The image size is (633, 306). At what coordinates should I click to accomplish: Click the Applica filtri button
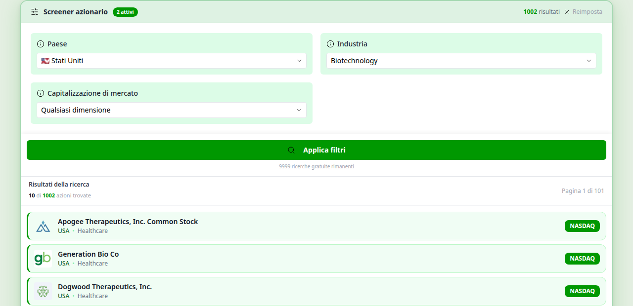click(x=316, y=150)
